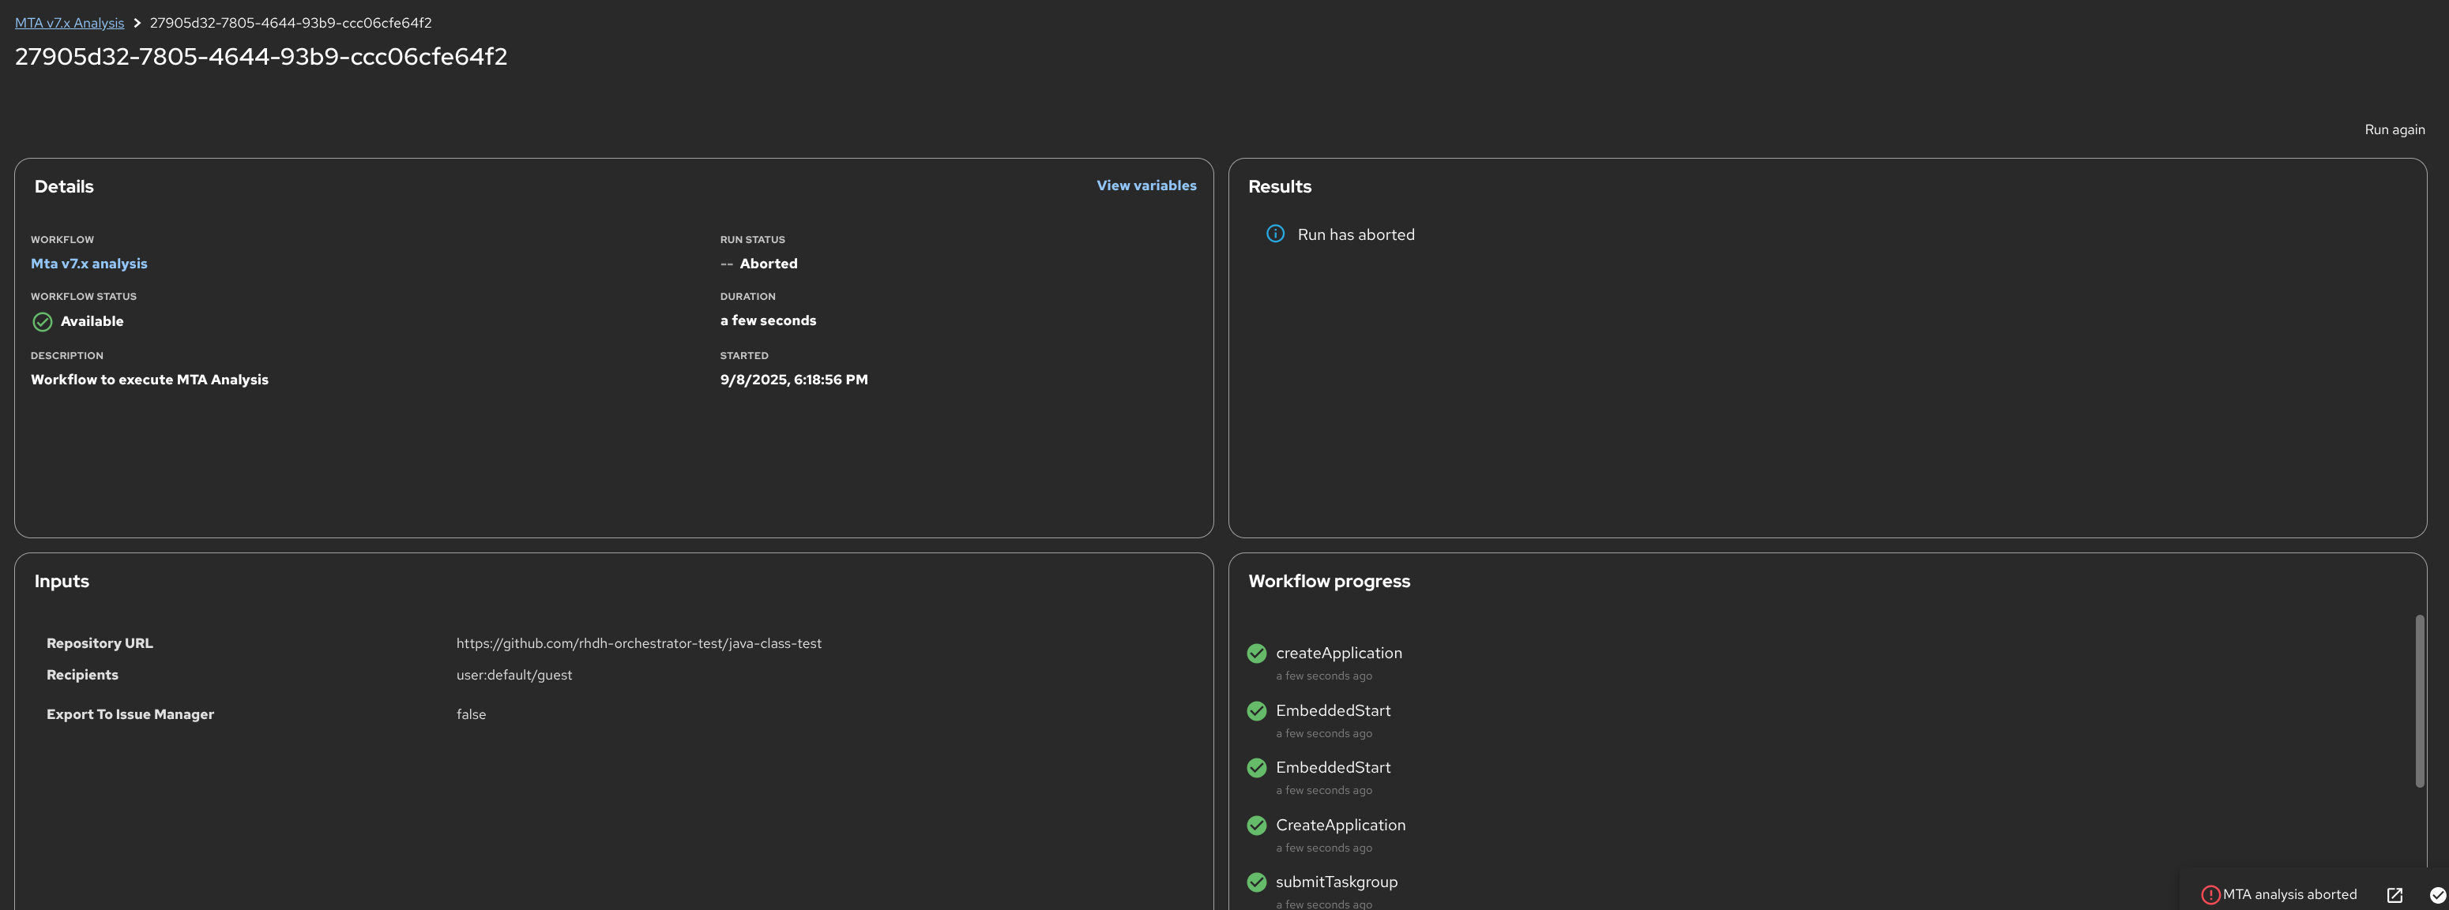Screen dimensions: 2449x910
Task: Click the run ID page heading
Action: click(x=261, y=56)
